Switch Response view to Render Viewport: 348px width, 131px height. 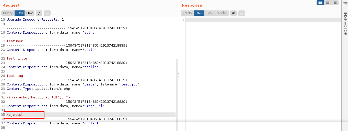coord(221,13)
